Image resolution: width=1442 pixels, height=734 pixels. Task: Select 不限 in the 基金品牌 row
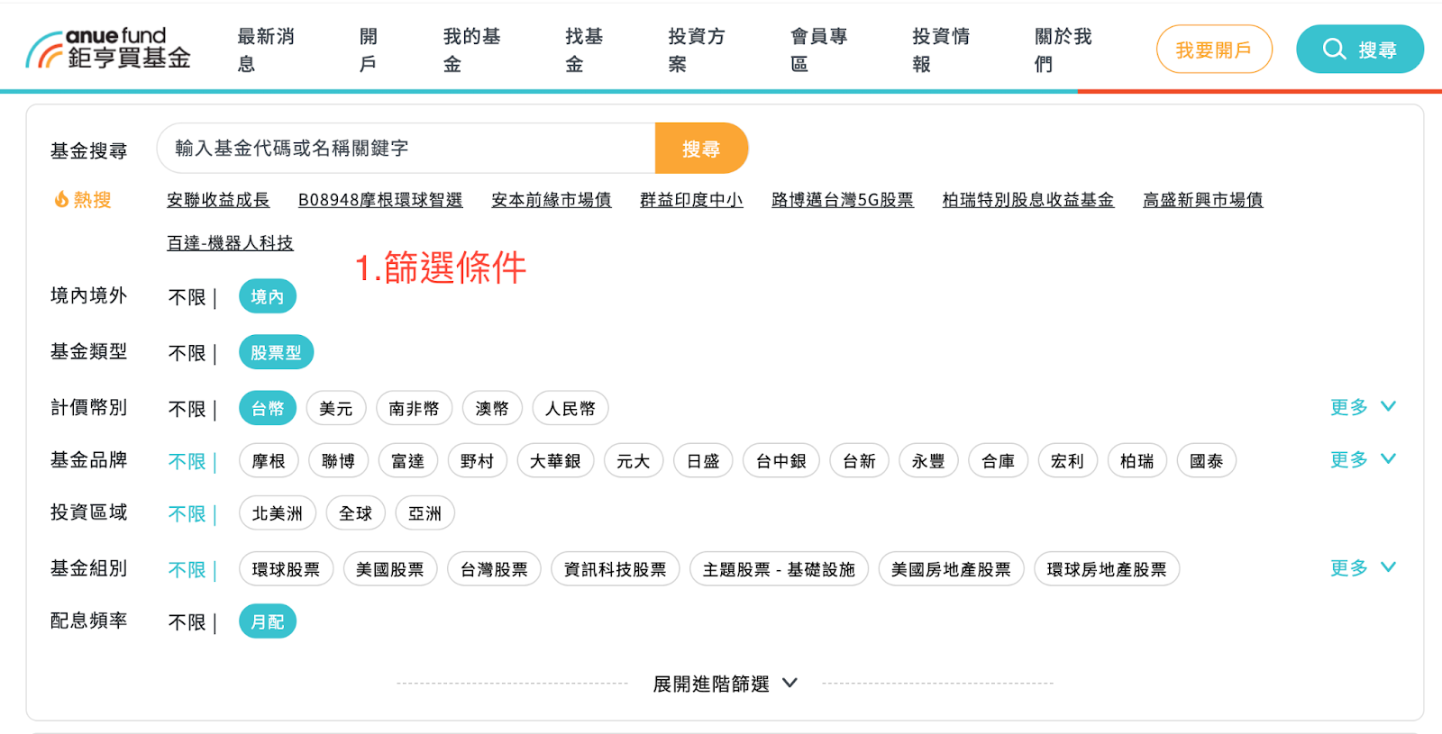coord(187,461)
